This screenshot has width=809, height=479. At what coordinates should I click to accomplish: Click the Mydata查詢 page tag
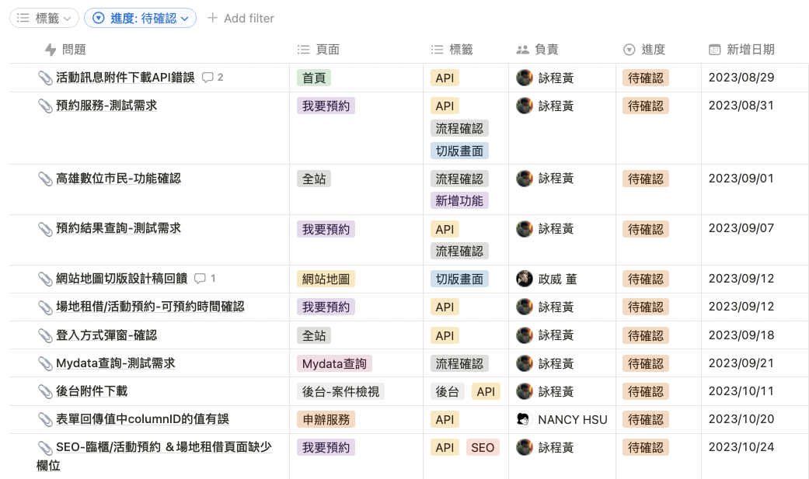tap(334, 363)
